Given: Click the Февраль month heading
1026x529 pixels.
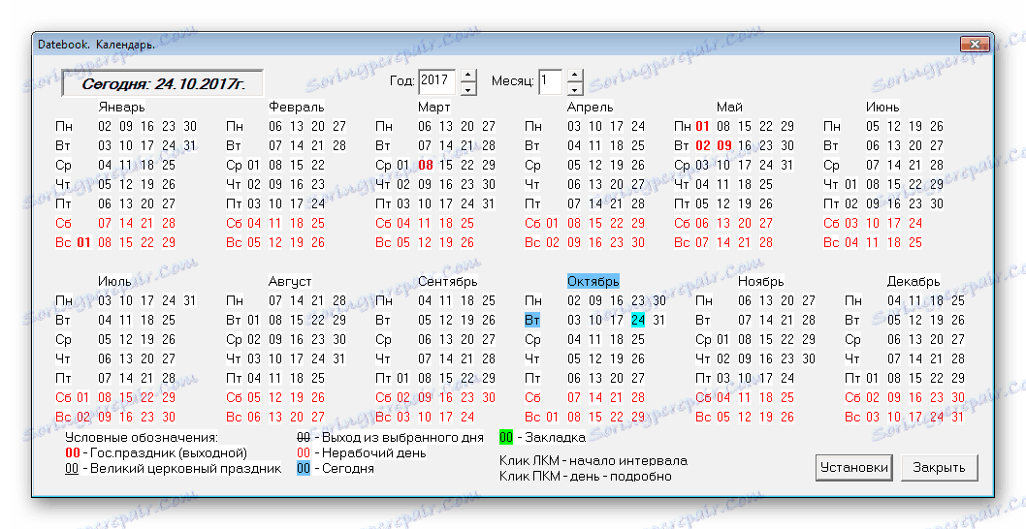Looking at the screenshot, I should [297, 107].
